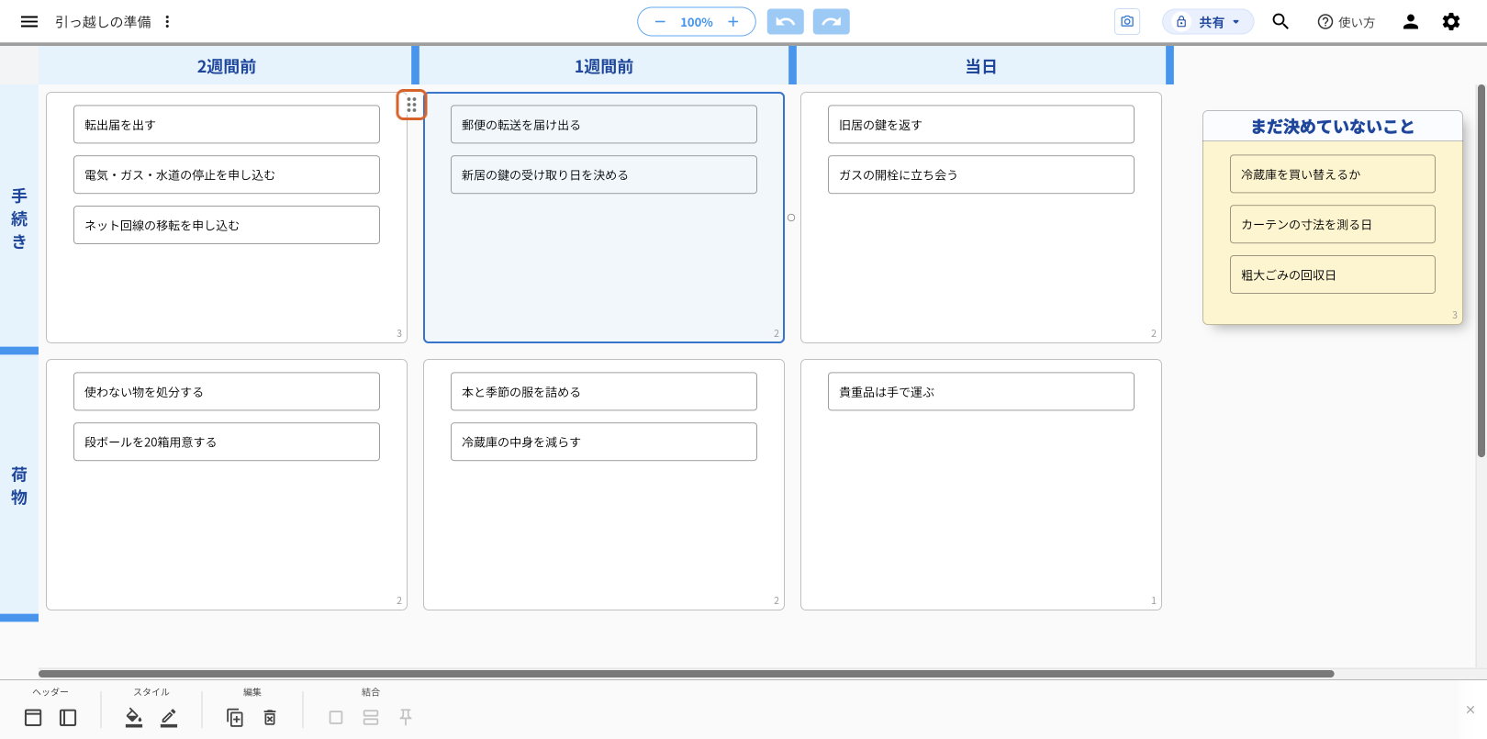The image size is (1487, 739).
Task: Redo the last undone action
Action: 832,22
